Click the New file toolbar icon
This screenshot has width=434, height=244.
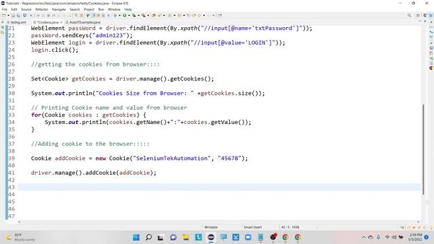[4, 16]
